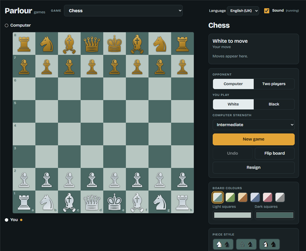Click the 'Moves appear here.' text

point(230,56)
